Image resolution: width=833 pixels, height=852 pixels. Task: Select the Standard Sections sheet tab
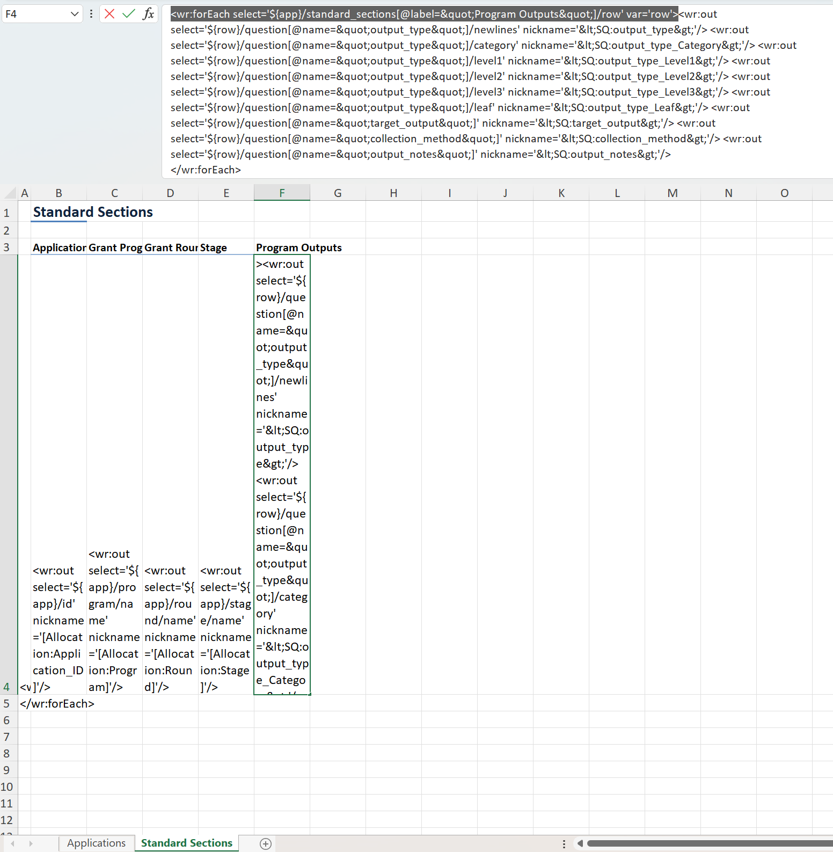186,843
